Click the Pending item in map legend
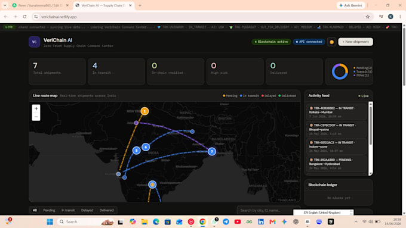The height and width of the screenshot is (228, 406). (x=230, y=96)
